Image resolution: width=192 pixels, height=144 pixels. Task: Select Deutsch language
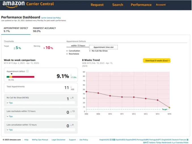[175, 140]
